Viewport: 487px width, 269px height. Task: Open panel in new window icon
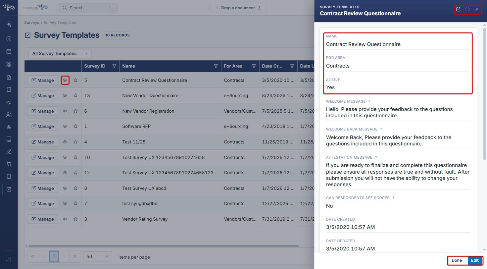(458, 10)
